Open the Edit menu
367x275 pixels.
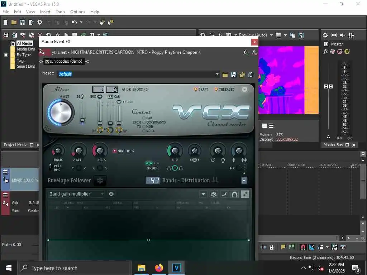pos(18,12)
